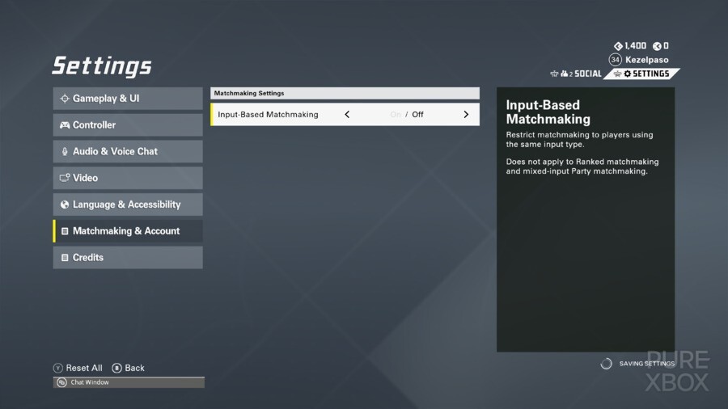Click the right arrow for Input-Based Matchmaking
Viewport: 728px width, 409px height.
click(x=466, y=115)
